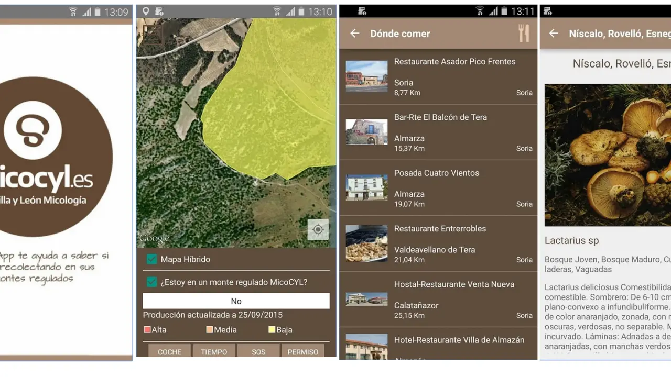Click the red Alta legend swatch

click(x=147, y=330)
